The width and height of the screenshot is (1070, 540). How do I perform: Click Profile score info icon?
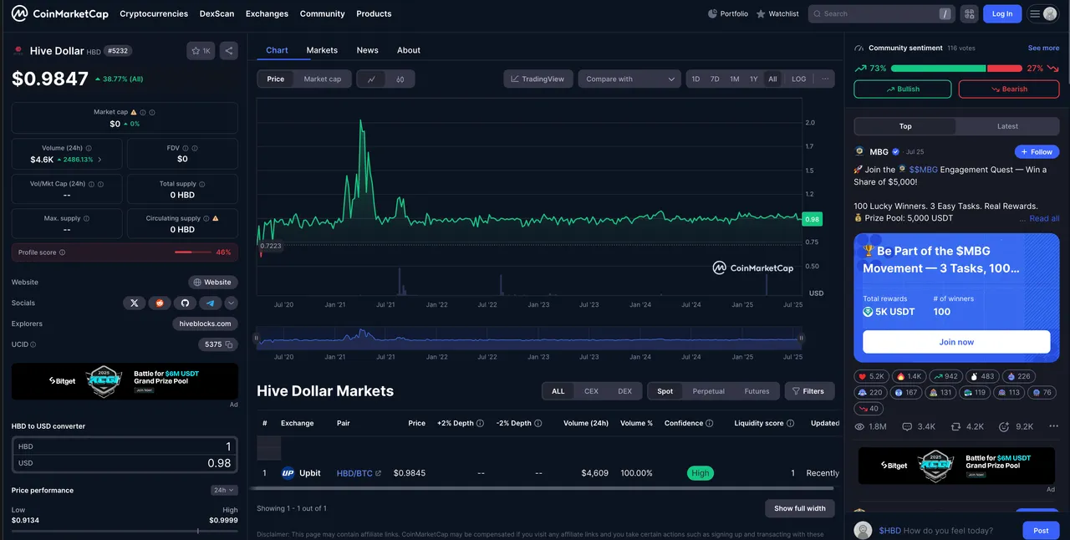(62, 252)
